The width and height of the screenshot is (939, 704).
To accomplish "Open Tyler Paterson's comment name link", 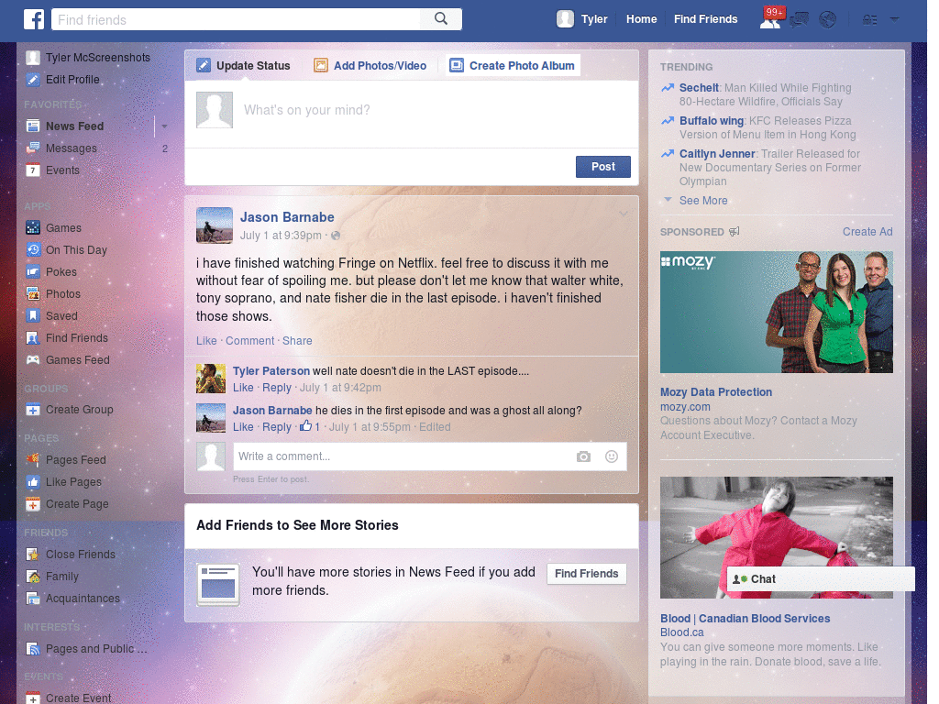I will tap(271, 371).
